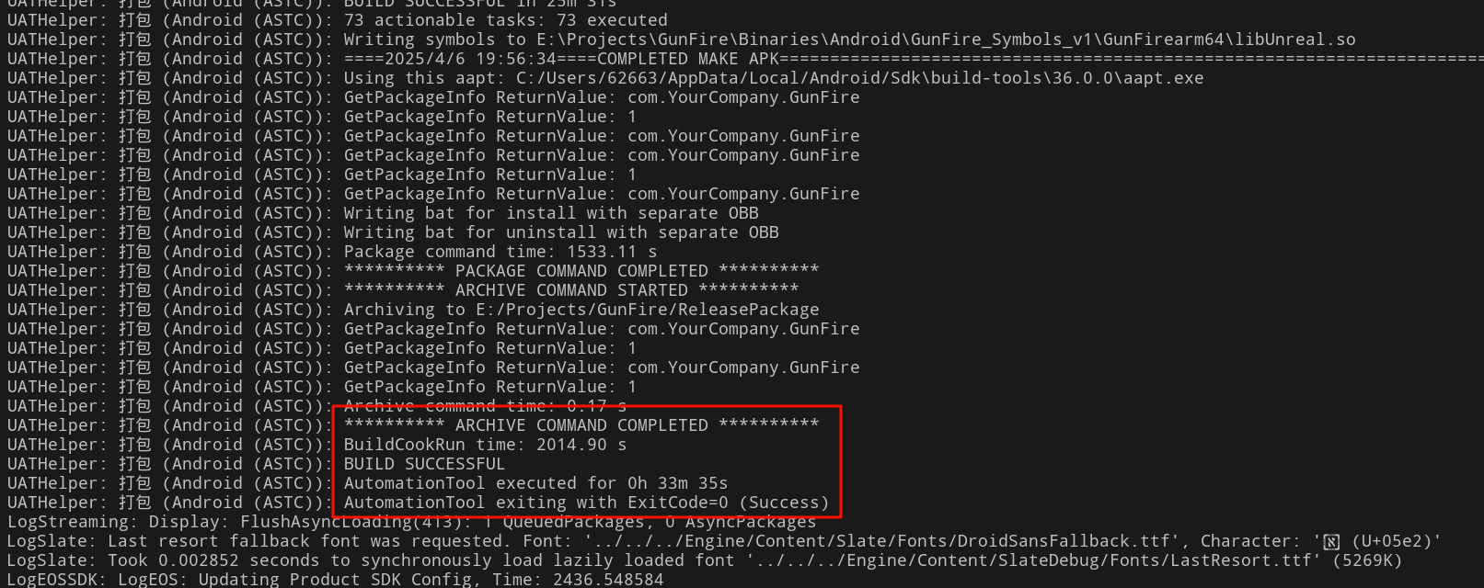Click the DroidSansFallback.ttf font path
This screenshot has width=1484, height=588.
(x=877, y=541)
